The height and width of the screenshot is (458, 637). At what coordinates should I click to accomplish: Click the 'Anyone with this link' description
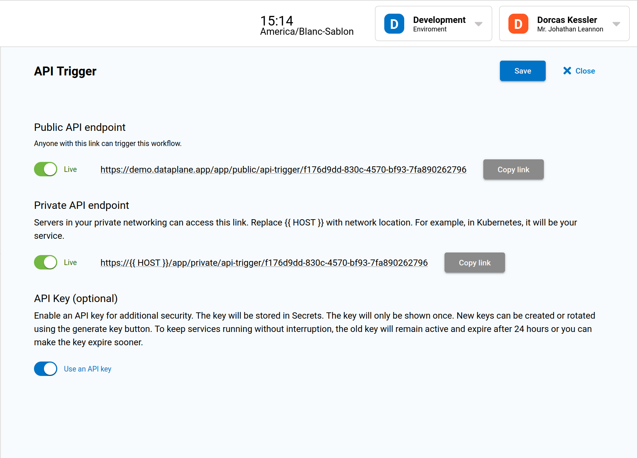[108, 143]
